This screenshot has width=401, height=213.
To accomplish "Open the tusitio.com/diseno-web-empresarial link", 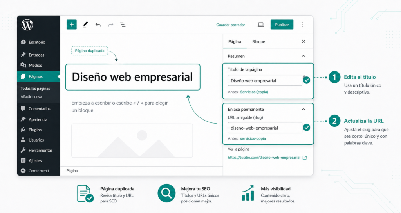I will (264, 158).
